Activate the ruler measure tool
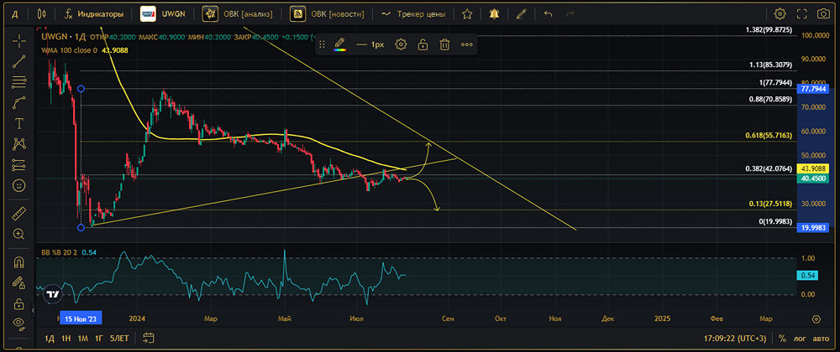This screenshot has height=352, width=840. coord(18,214)
